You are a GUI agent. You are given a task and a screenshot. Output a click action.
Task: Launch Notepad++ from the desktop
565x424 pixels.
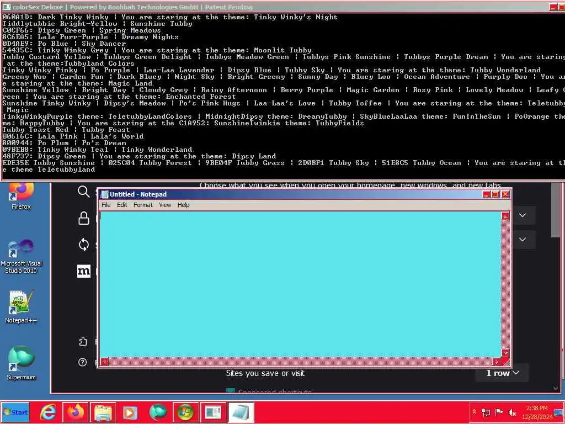(21, 306)
